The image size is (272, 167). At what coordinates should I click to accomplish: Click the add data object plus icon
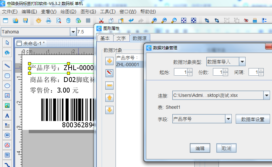109,61
